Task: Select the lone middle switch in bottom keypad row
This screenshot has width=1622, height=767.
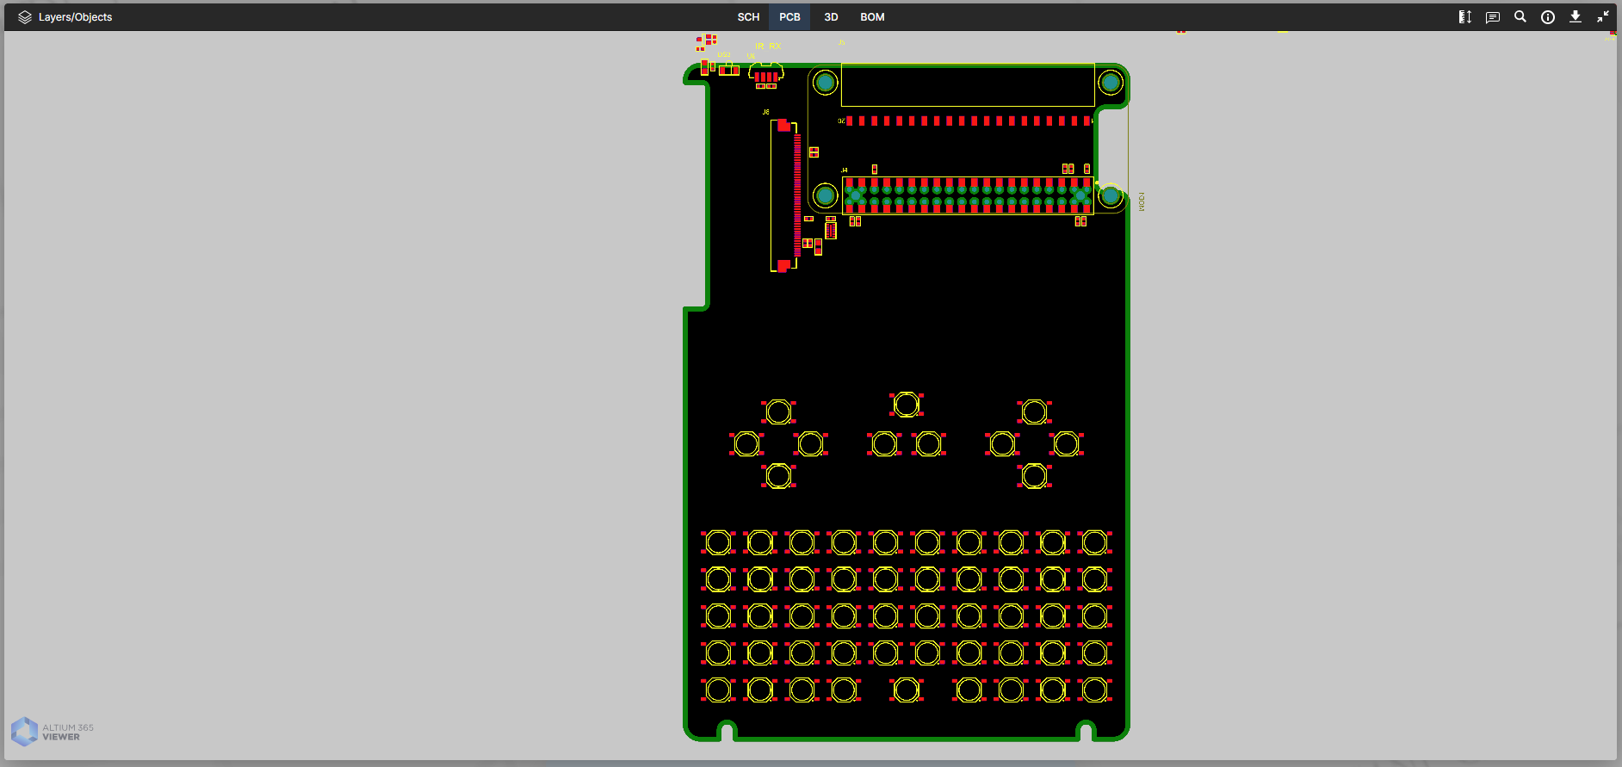Action: point(907,690)
